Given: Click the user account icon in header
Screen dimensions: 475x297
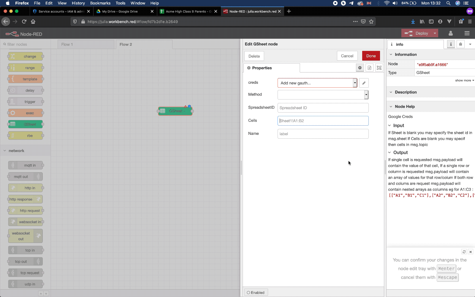Looking at the screenshot, I should coord(451,33).
